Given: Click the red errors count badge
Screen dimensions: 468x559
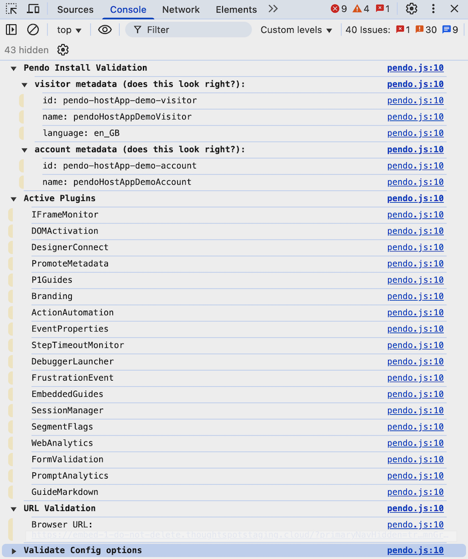Looking at the screenshot, I should (338, 9).
